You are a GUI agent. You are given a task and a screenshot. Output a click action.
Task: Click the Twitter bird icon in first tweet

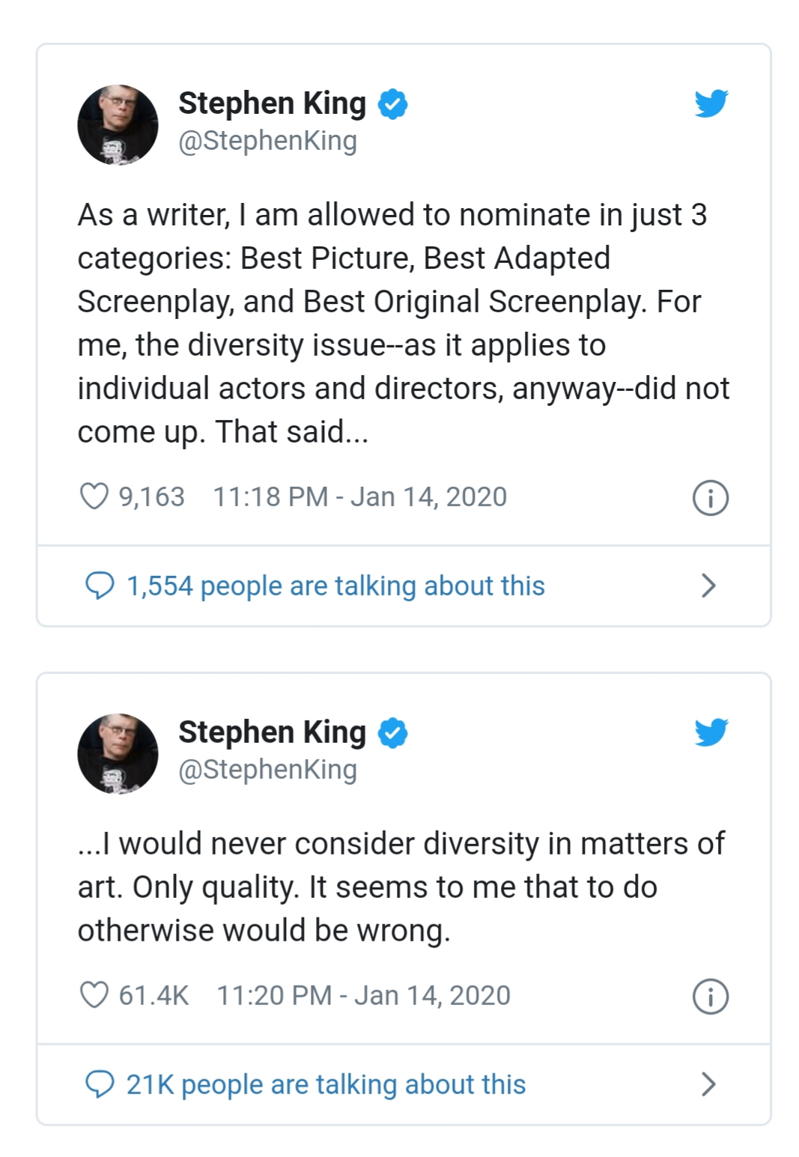[x=711, y=103]
